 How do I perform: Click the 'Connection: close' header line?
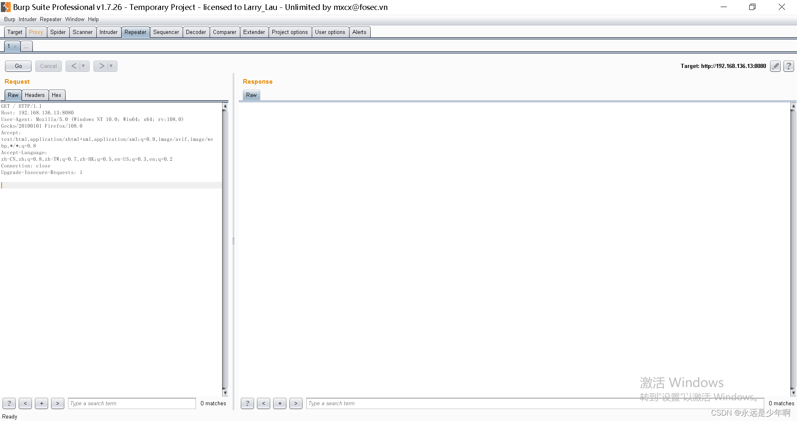[x=26, y=166]
